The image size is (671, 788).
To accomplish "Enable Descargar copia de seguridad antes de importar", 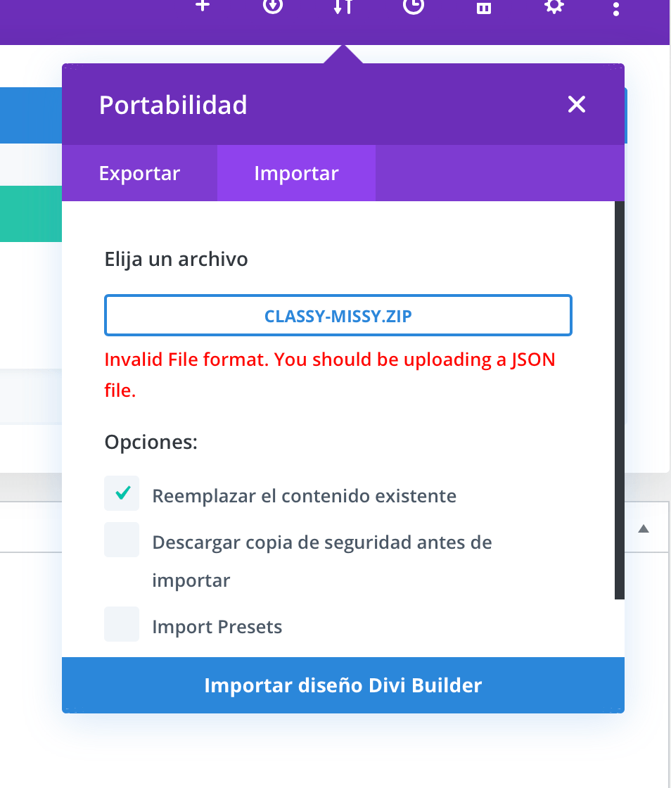I will click(x=122, y=540).
